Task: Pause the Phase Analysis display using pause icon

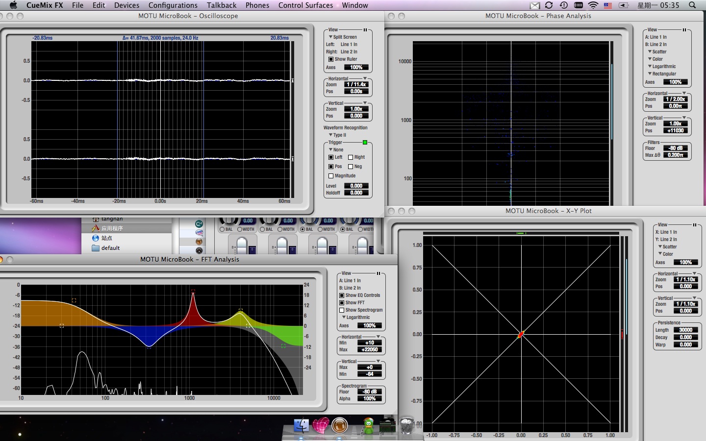Action: coord(684,30)
